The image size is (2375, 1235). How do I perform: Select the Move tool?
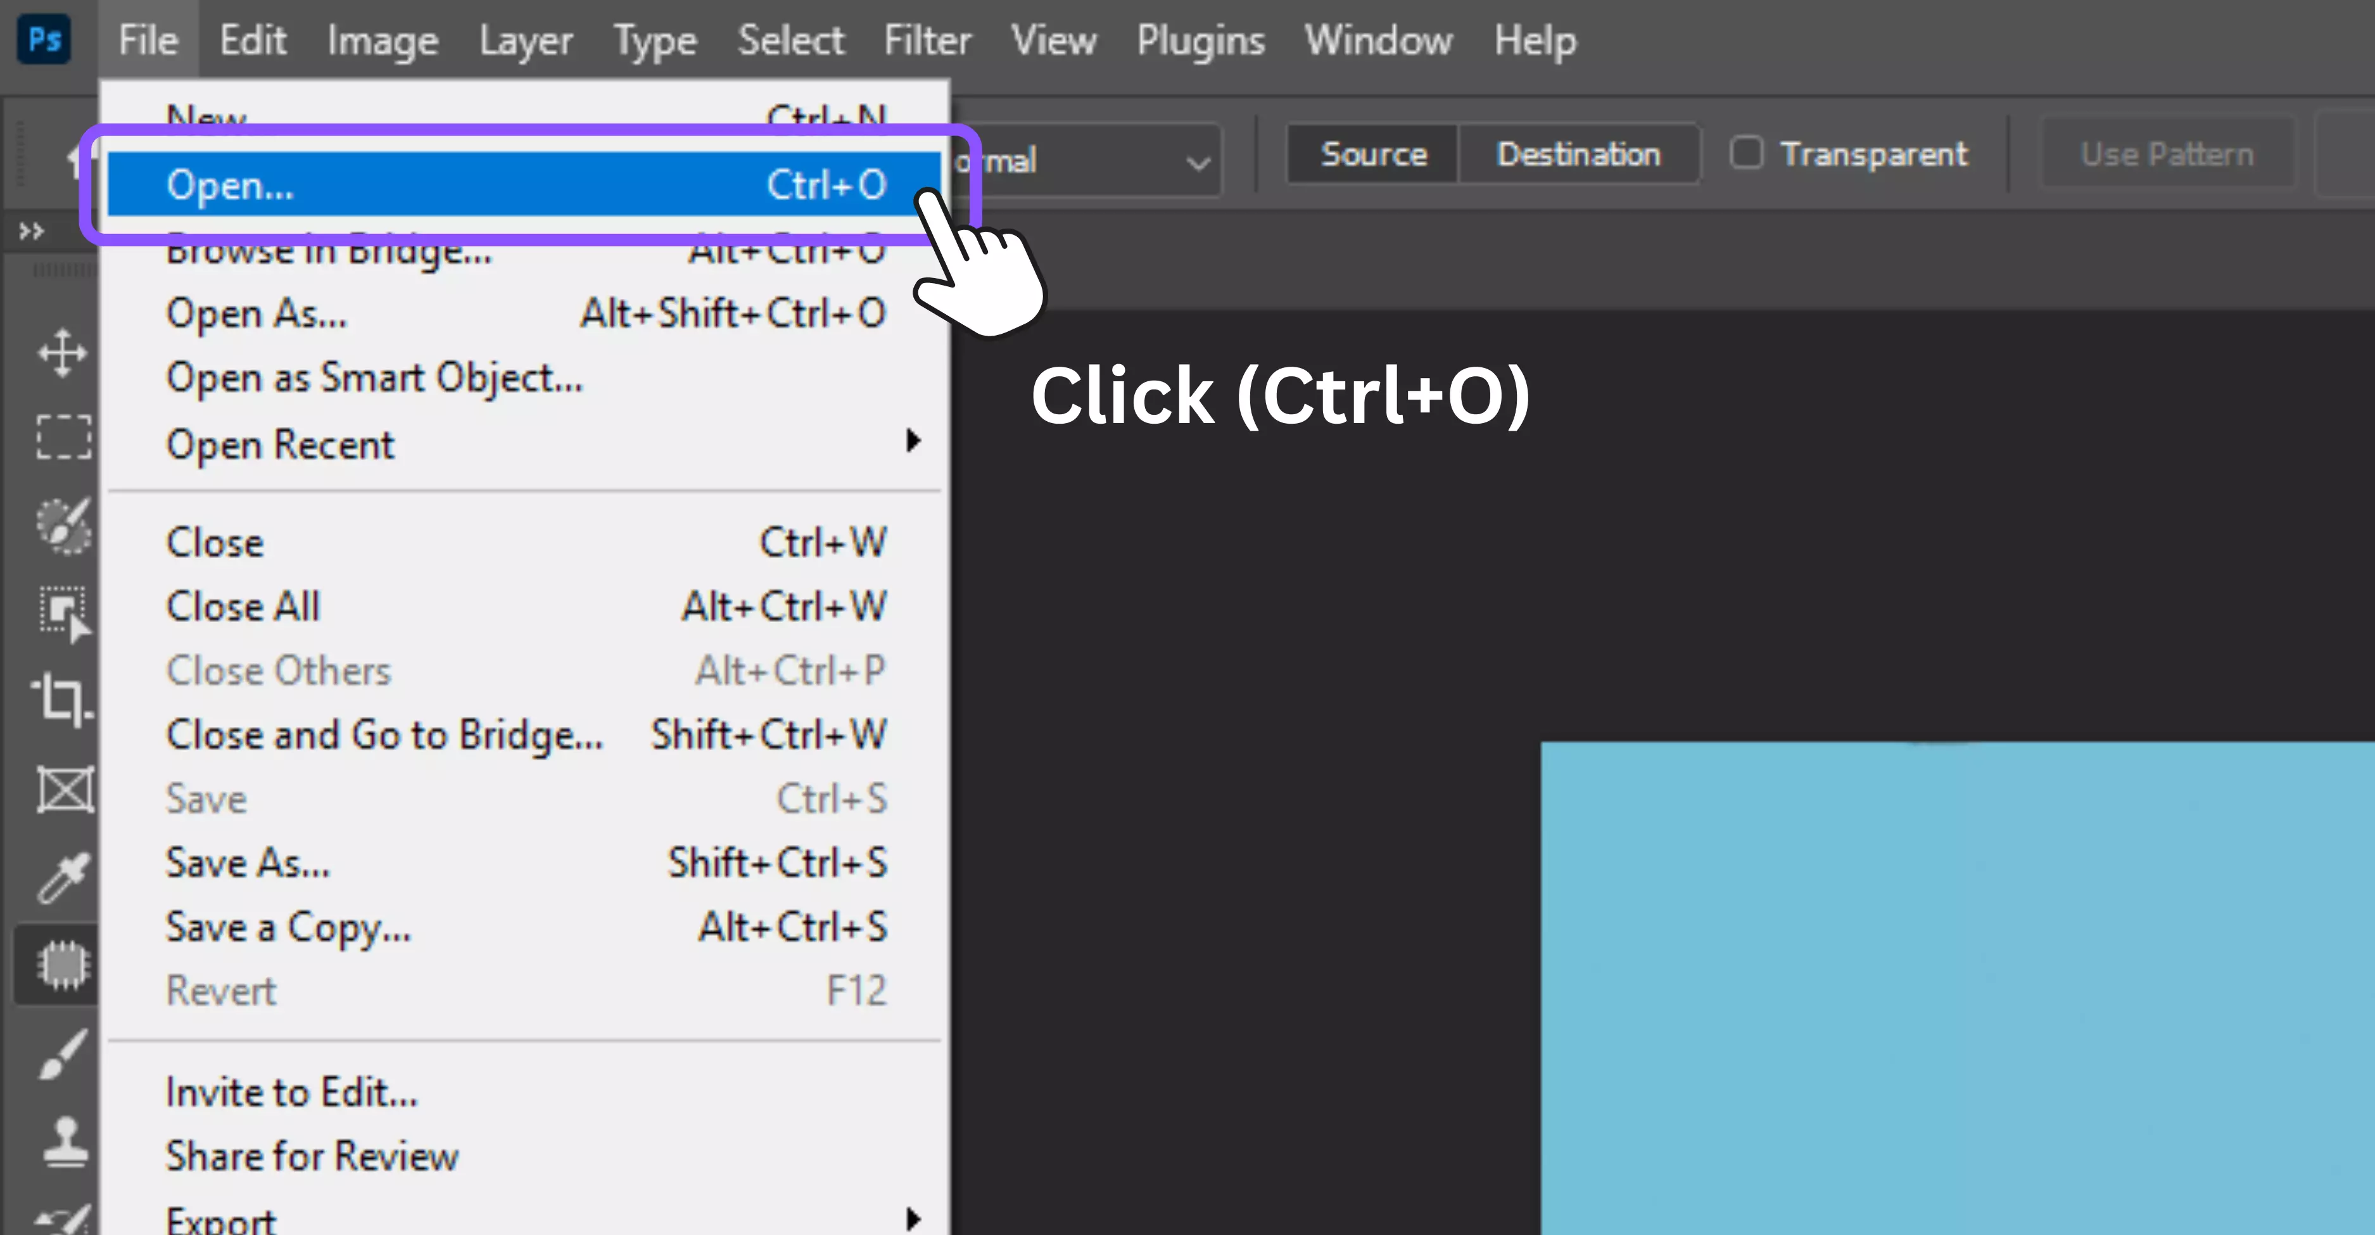(63, 353)
